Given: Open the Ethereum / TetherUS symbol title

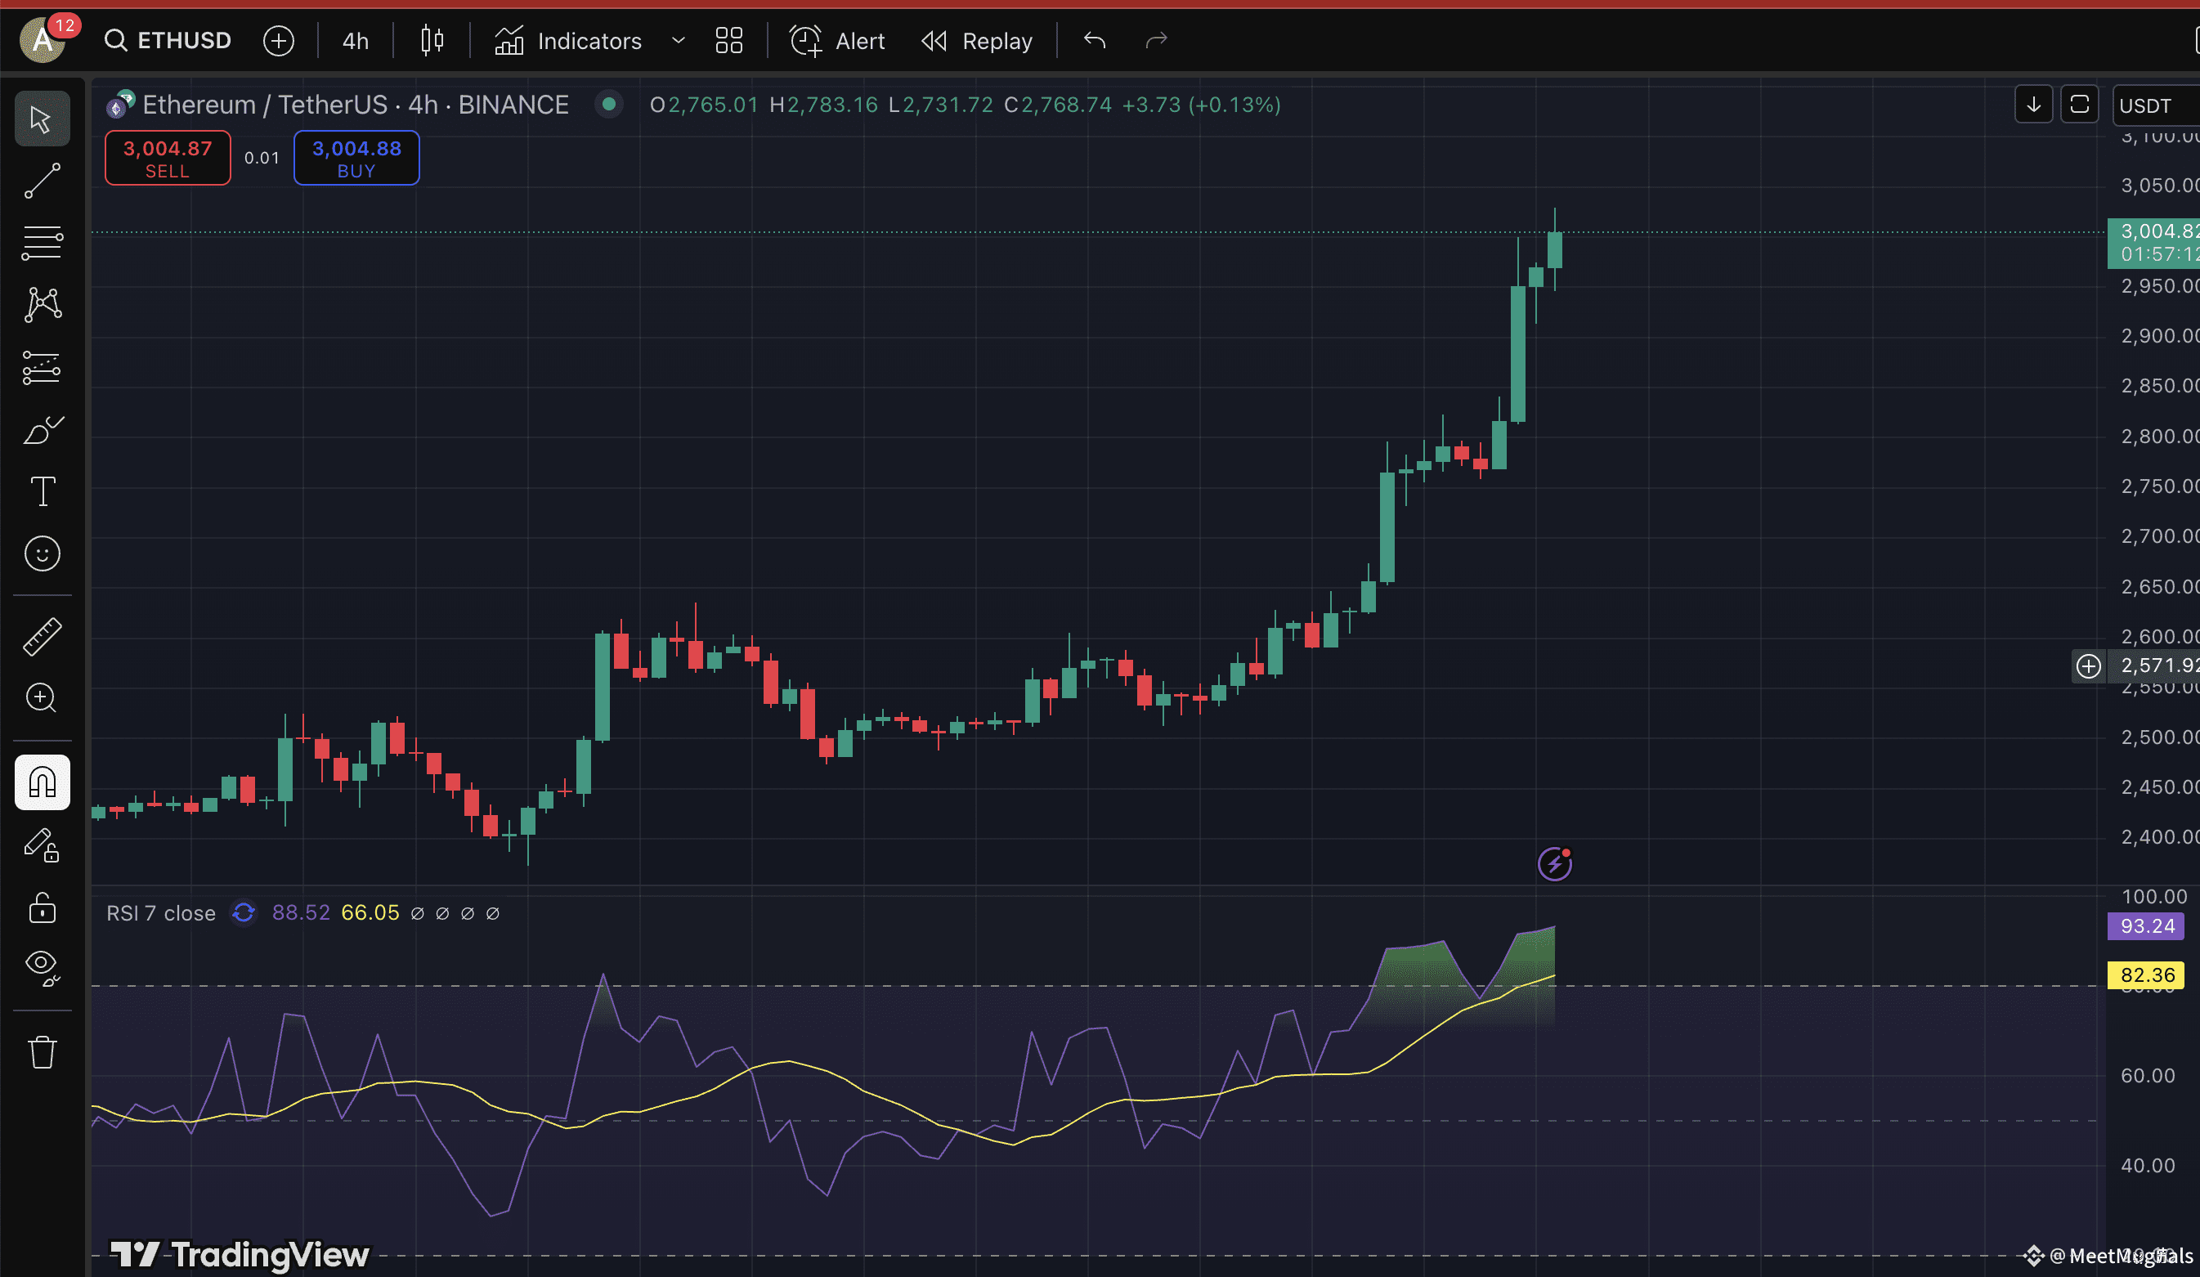Looking at the screenshot, I should (356, 105).
